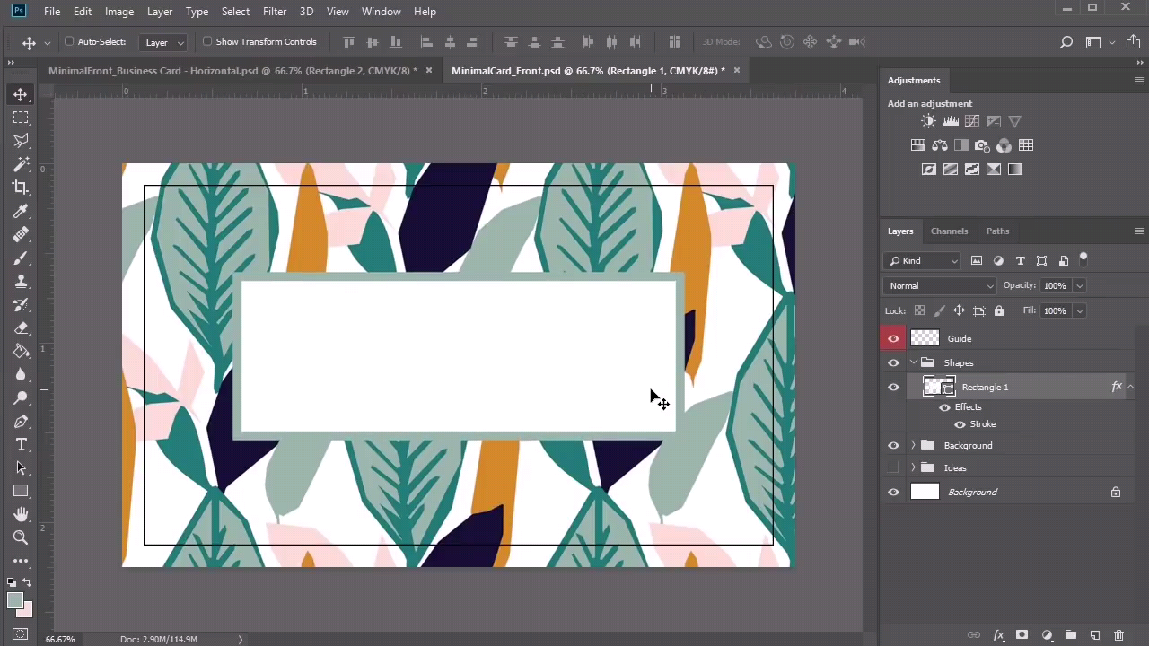Viewport: 1149px width, 646px height.
Task: Switch to the Channels tab
Action: (949, 231)
